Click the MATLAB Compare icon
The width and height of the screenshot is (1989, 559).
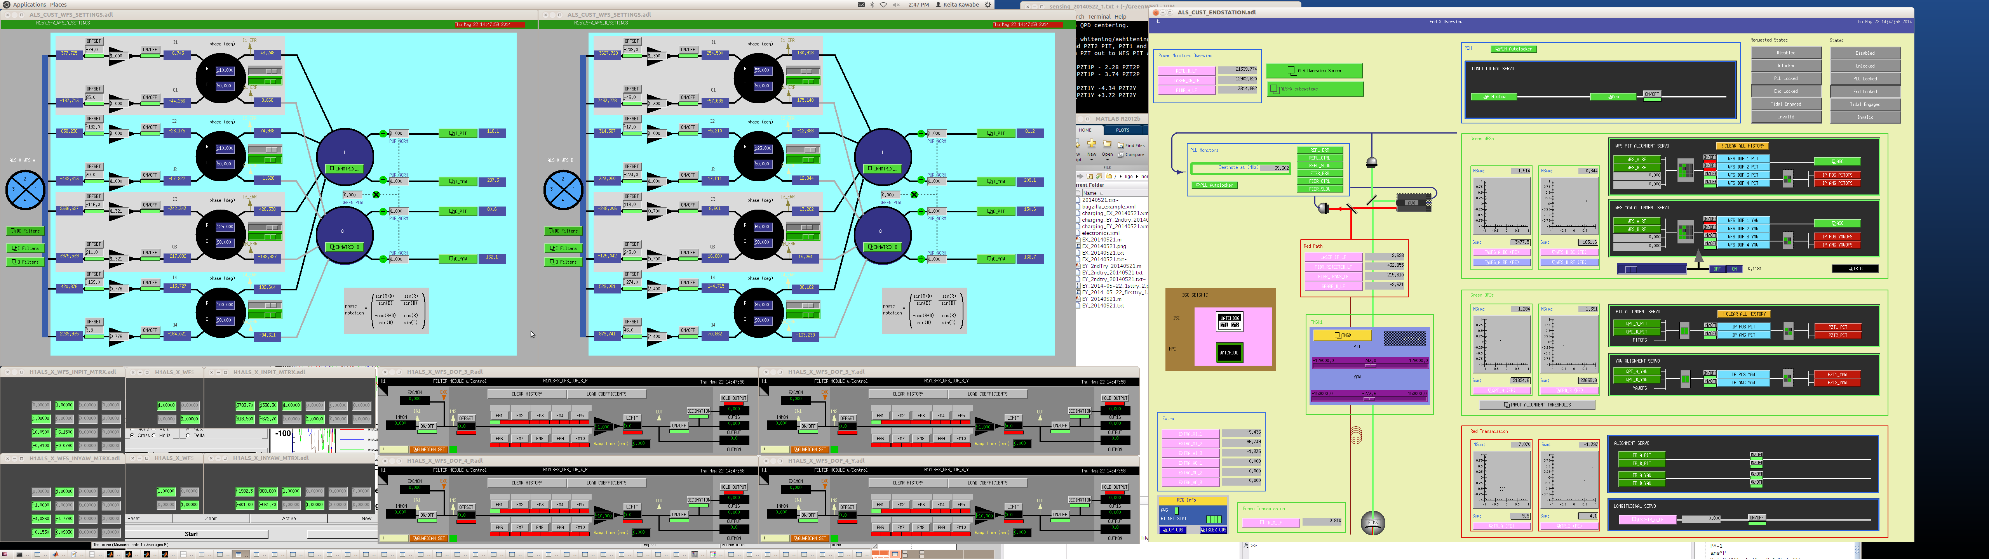click(1121, 155)
